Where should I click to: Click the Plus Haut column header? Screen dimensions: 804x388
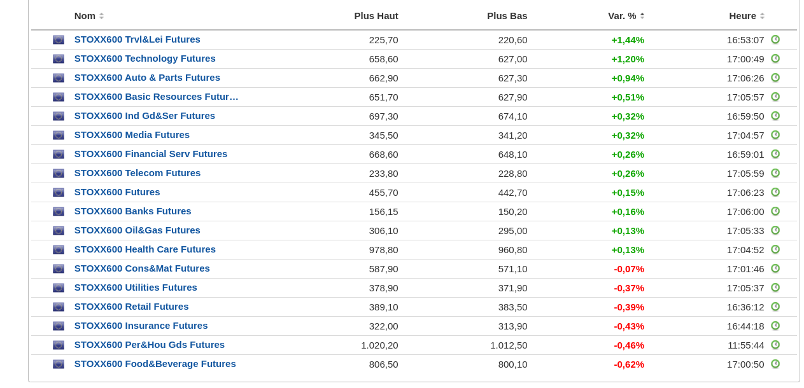tap(376, 16)
